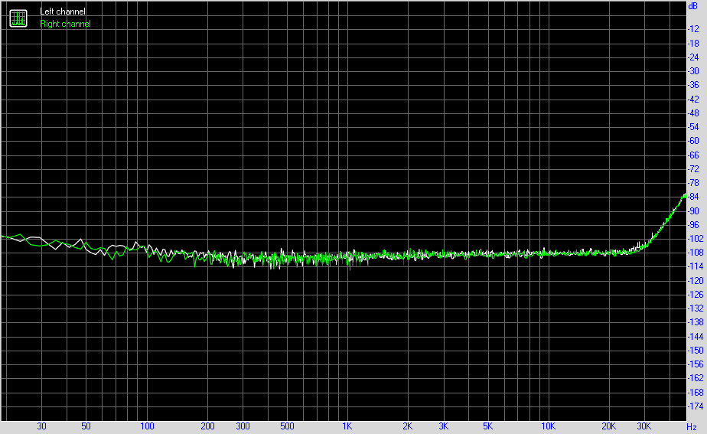Select the 'Left channel' legend label
This screenshot has height=434, width=707.
point(62,11)
